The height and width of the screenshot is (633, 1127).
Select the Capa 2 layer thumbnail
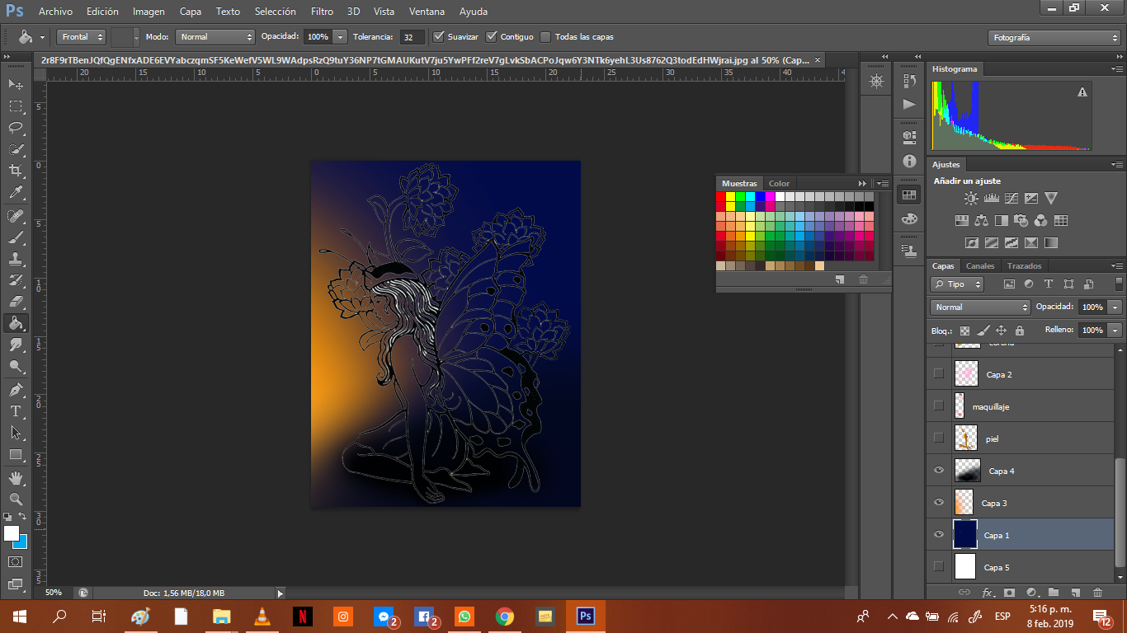point(966,374)
